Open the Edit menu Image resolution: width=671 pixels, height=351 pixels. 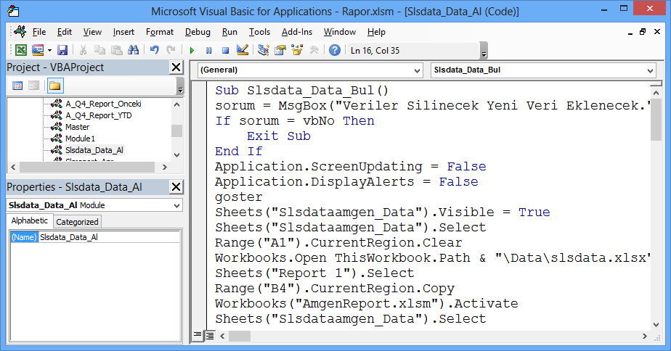(64, 32)
